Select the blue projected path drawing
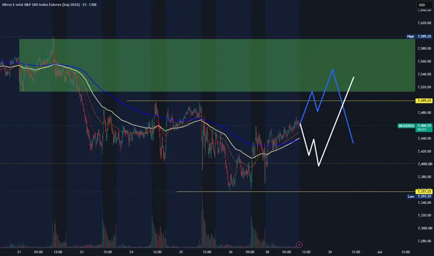The image size is (434, 256). point(326,106)
